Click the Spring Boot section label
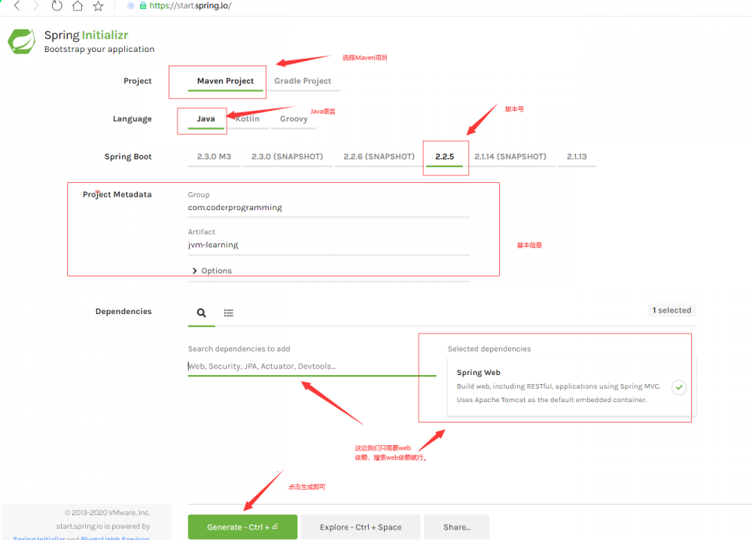 [128, 157]
